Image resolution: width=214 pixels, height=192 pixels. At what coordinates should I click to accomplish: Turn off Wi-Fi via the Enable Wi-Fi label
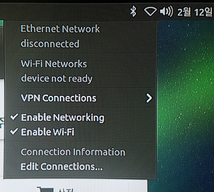point(48,132)
